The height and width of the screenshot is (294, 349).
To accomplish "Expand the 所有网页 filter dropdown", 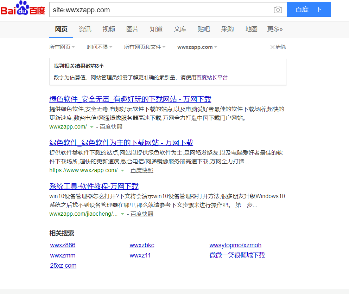I will point(62,47).
